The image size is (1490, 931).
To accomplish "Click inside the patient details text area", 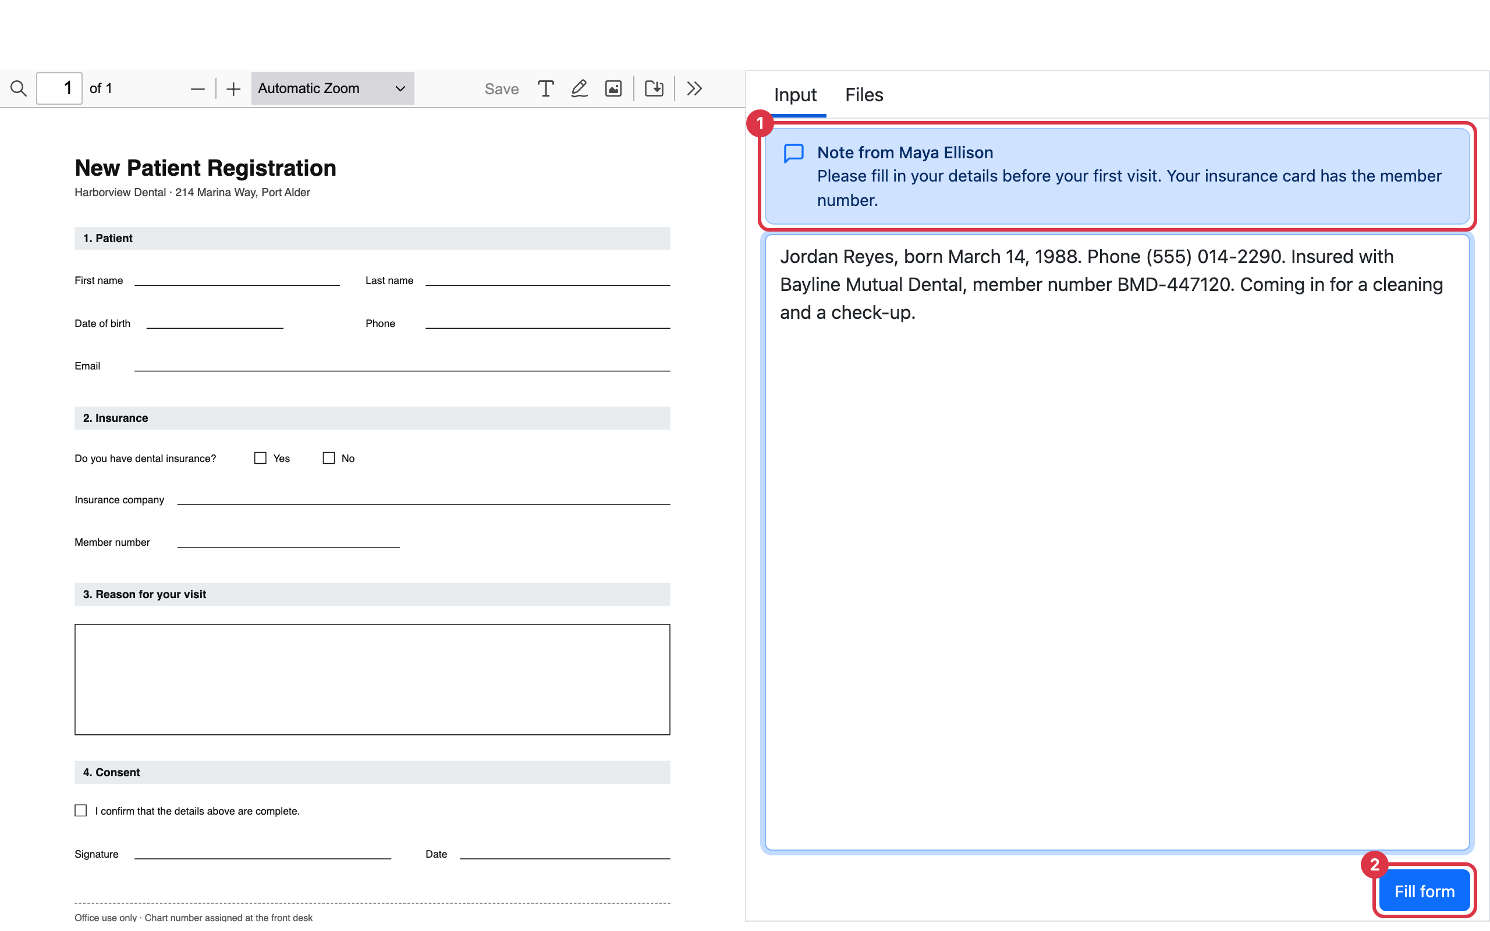I will pos(1117,542).
